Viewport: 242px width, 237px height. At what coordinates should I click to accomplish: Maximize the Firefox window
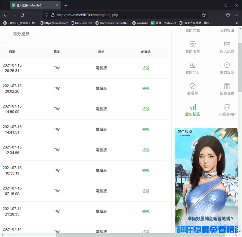pyautogui.click(x=226, y=5)
